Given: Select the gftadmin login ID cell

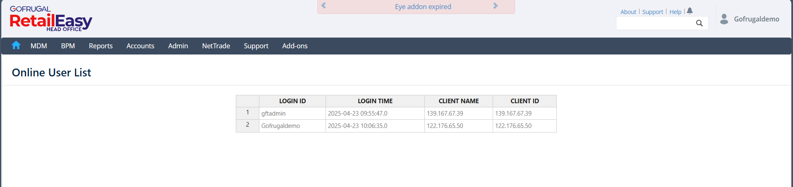Looking at the screenshot, I should tap(273, 114).
